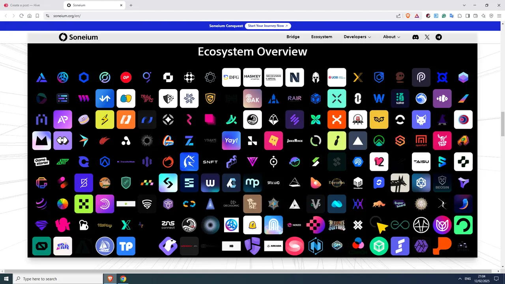
Task: Open the HashKey Capital logo
Action: 252,77
